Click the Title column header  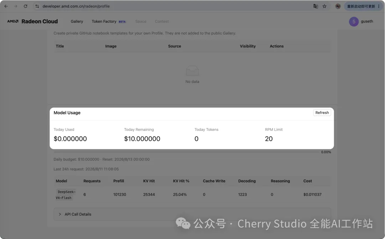tap(60, 46)
